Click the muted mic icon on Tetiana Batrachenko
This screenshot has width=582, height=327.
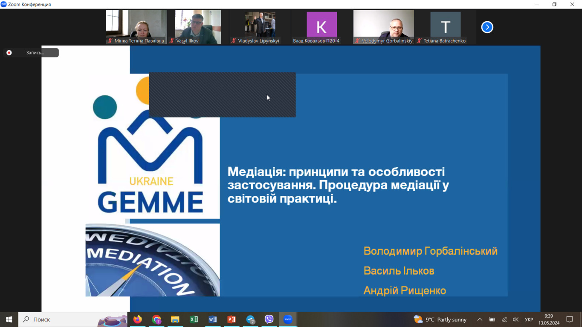419,41
